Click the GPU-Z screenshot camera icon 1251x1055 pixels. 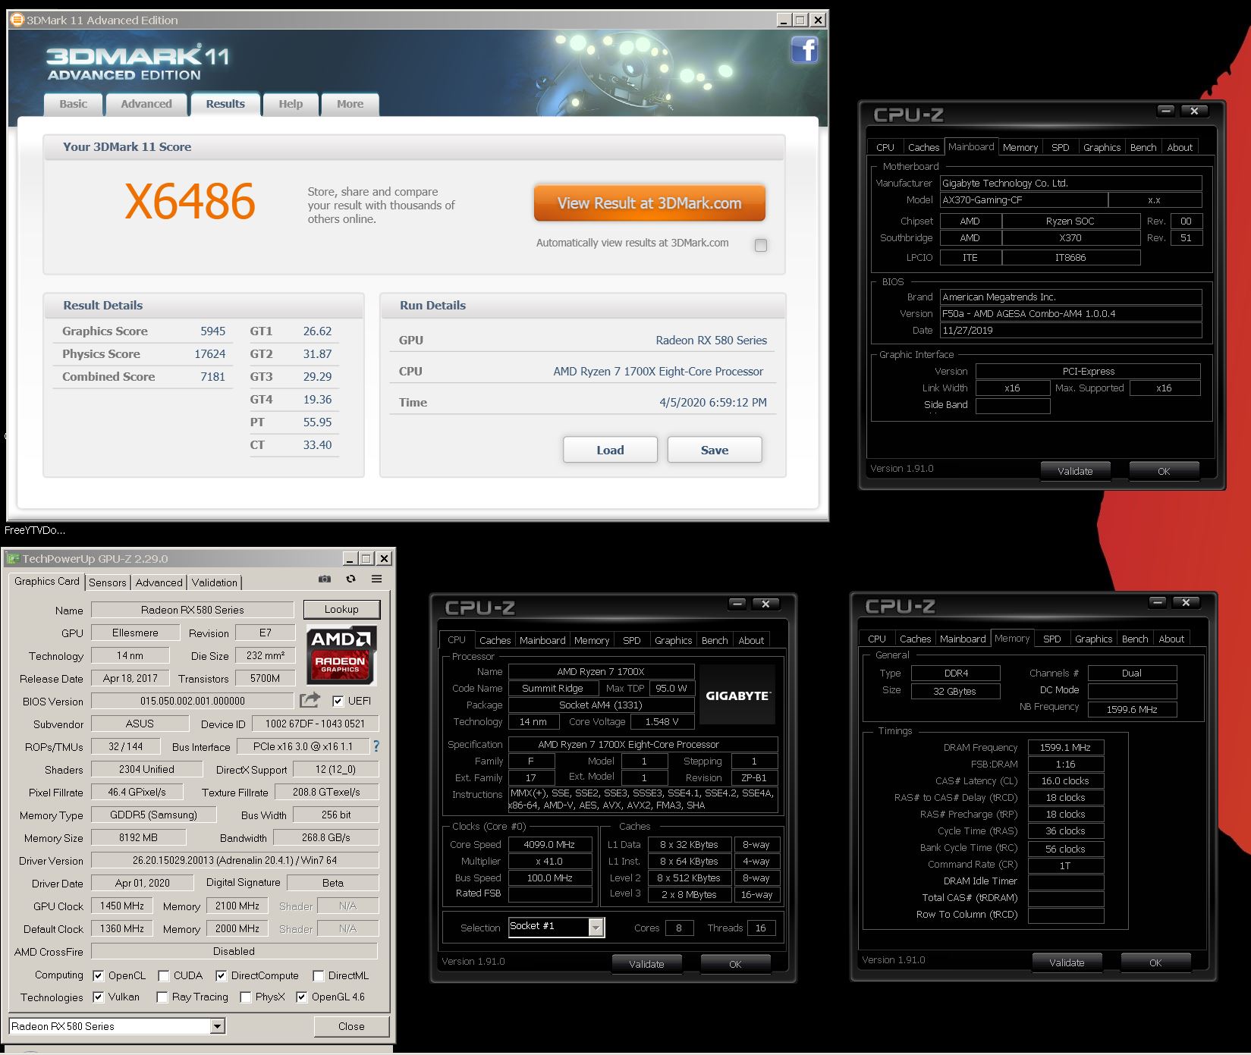(x=325, y=579)
